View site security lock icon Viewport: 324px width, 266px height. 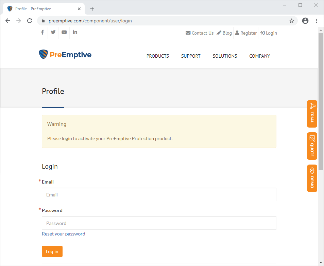(x=43, y=21)
